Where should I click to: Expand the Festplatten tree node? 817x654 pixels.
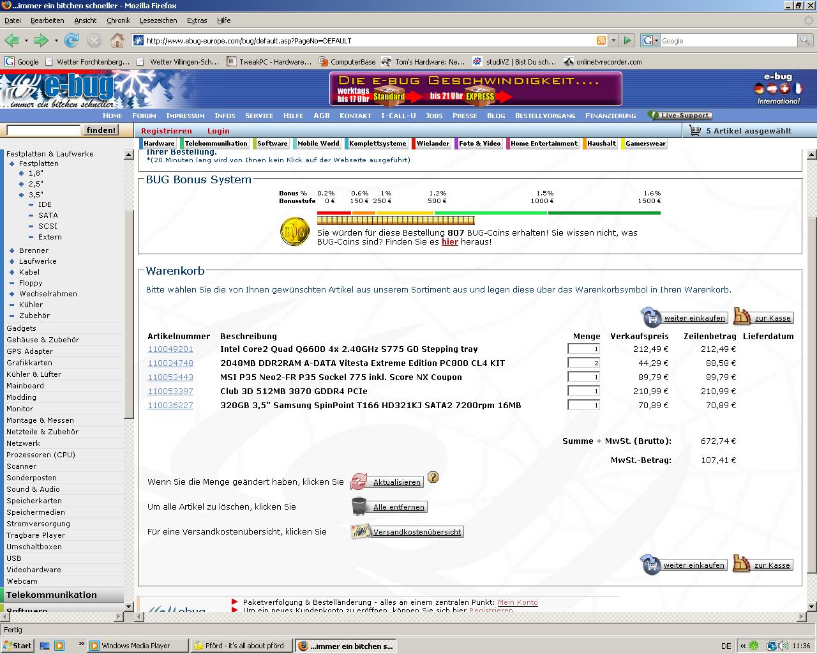coord(11,164)
